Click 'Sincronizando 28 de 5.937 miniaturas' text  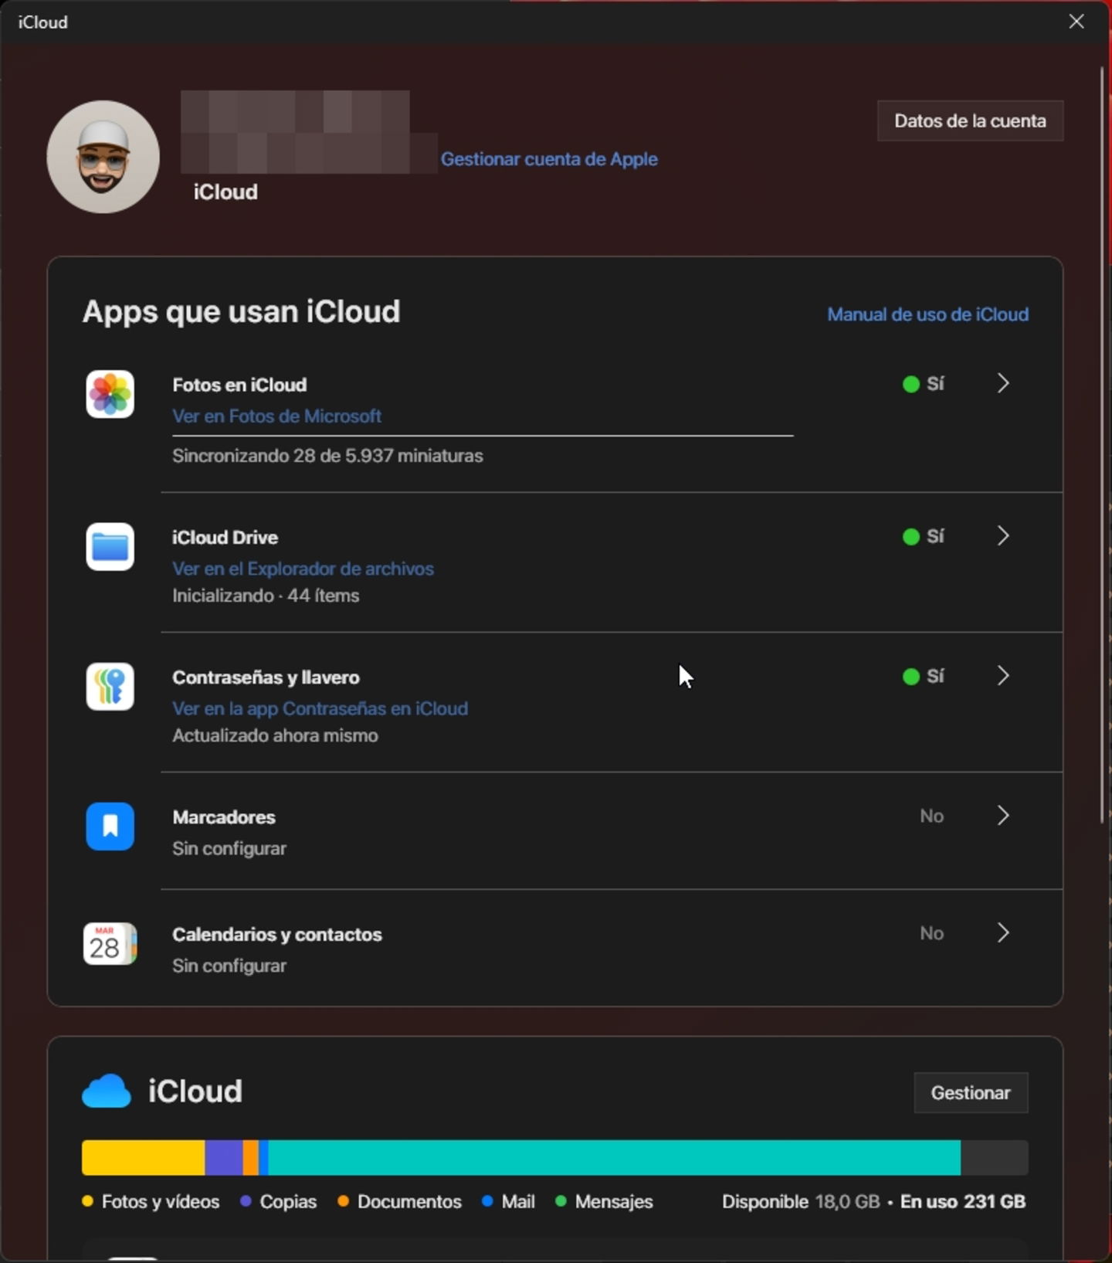(x=327, y=456)
